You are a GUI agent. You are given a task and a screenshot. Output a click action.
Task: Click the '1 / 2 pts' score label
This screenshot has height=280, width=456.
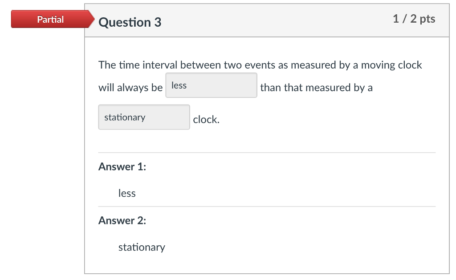pos(414,19)
